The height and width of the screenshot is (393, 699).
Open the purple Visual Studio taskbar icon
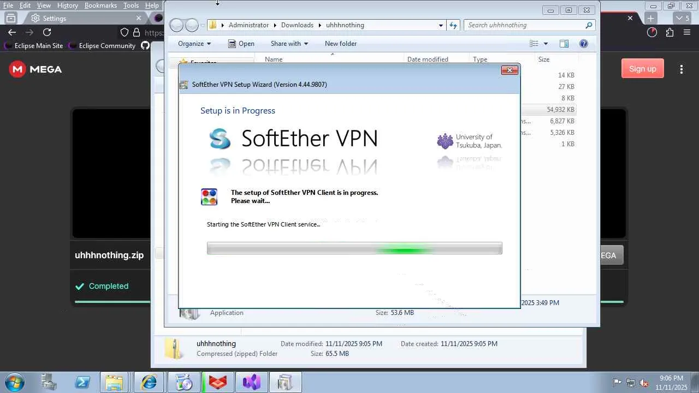[252, 382]
